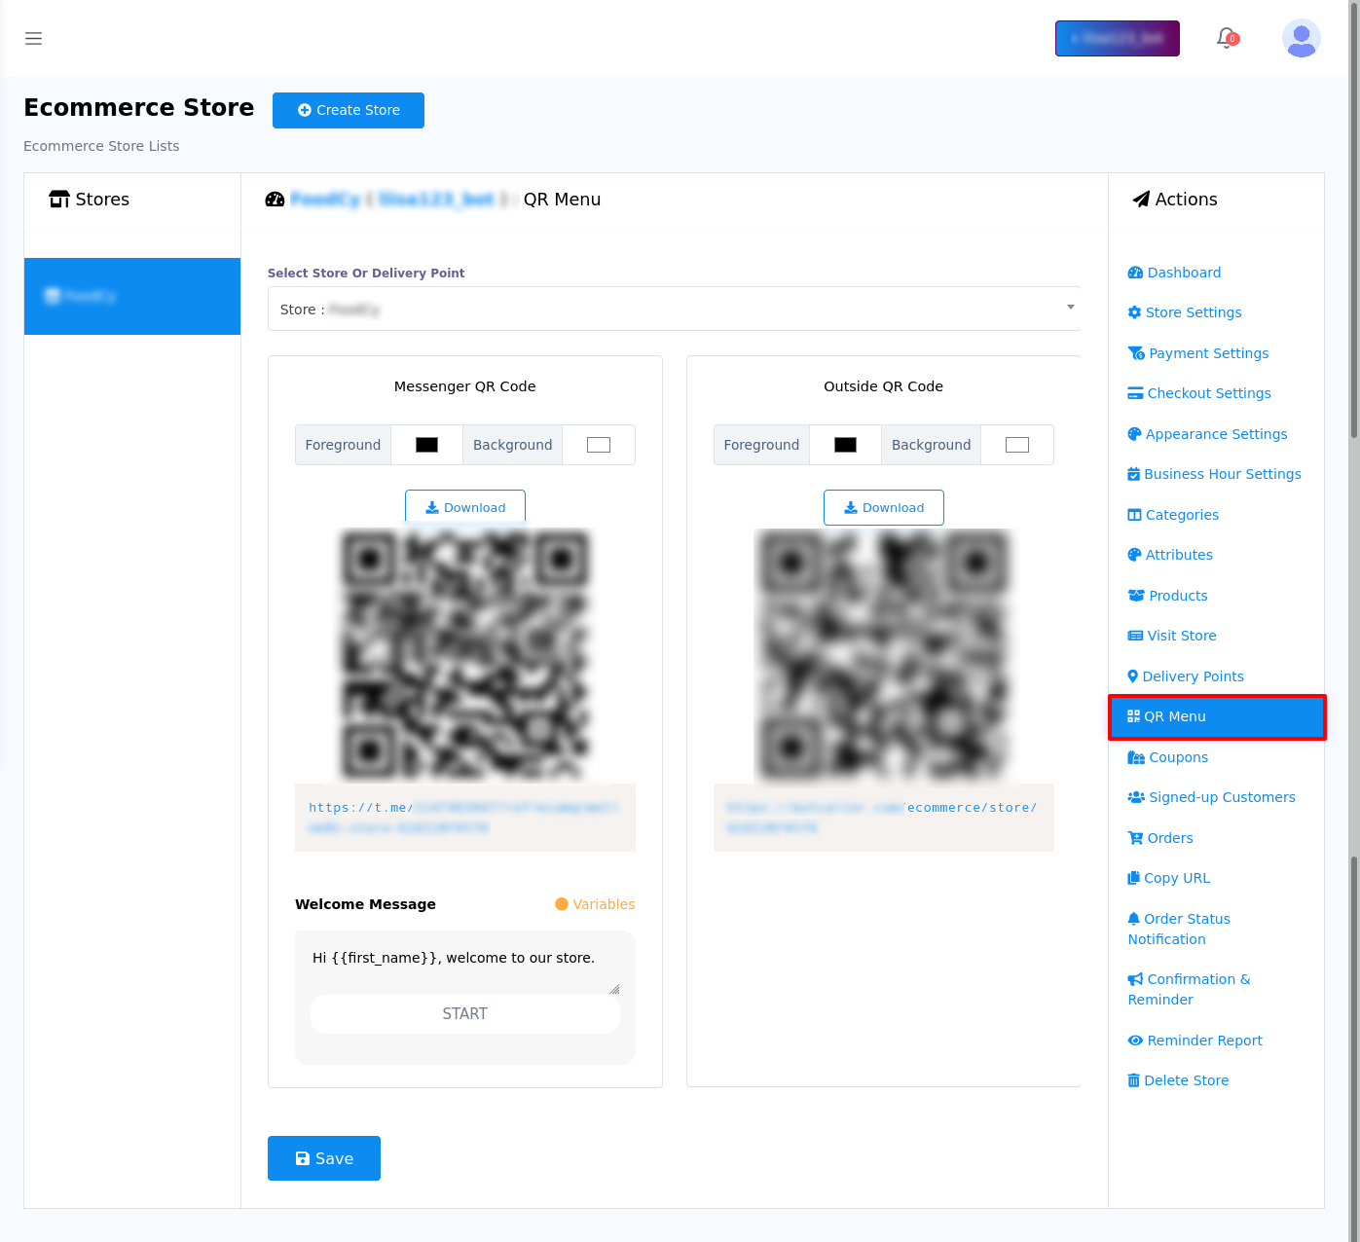Viewport: 1360px width, 1242px height.
Task: Click the Dashboard gauge icon in Actions
Action: point(1135,273)
